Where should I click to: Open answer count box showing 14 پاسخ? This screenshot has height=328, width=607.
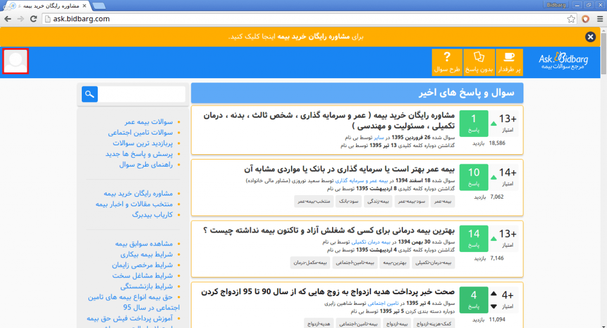click(x=474, y=238)
